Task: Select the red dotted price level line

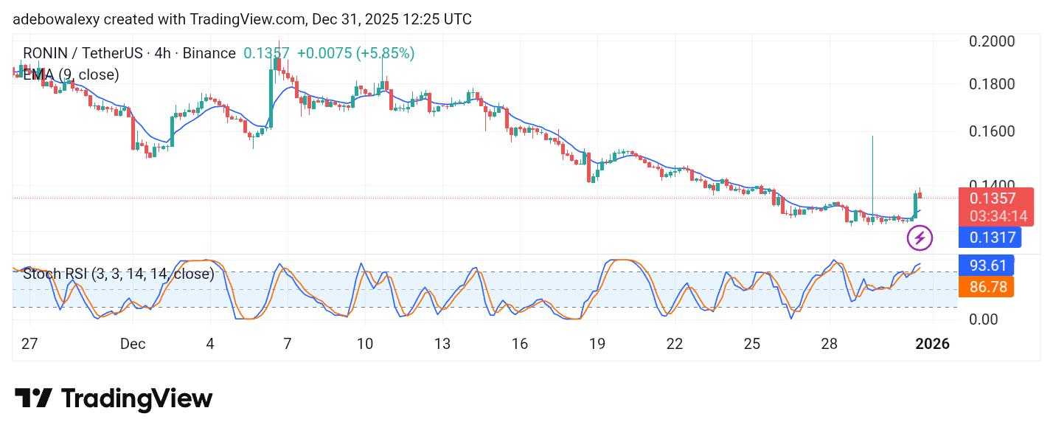Action: pos(442,196)
